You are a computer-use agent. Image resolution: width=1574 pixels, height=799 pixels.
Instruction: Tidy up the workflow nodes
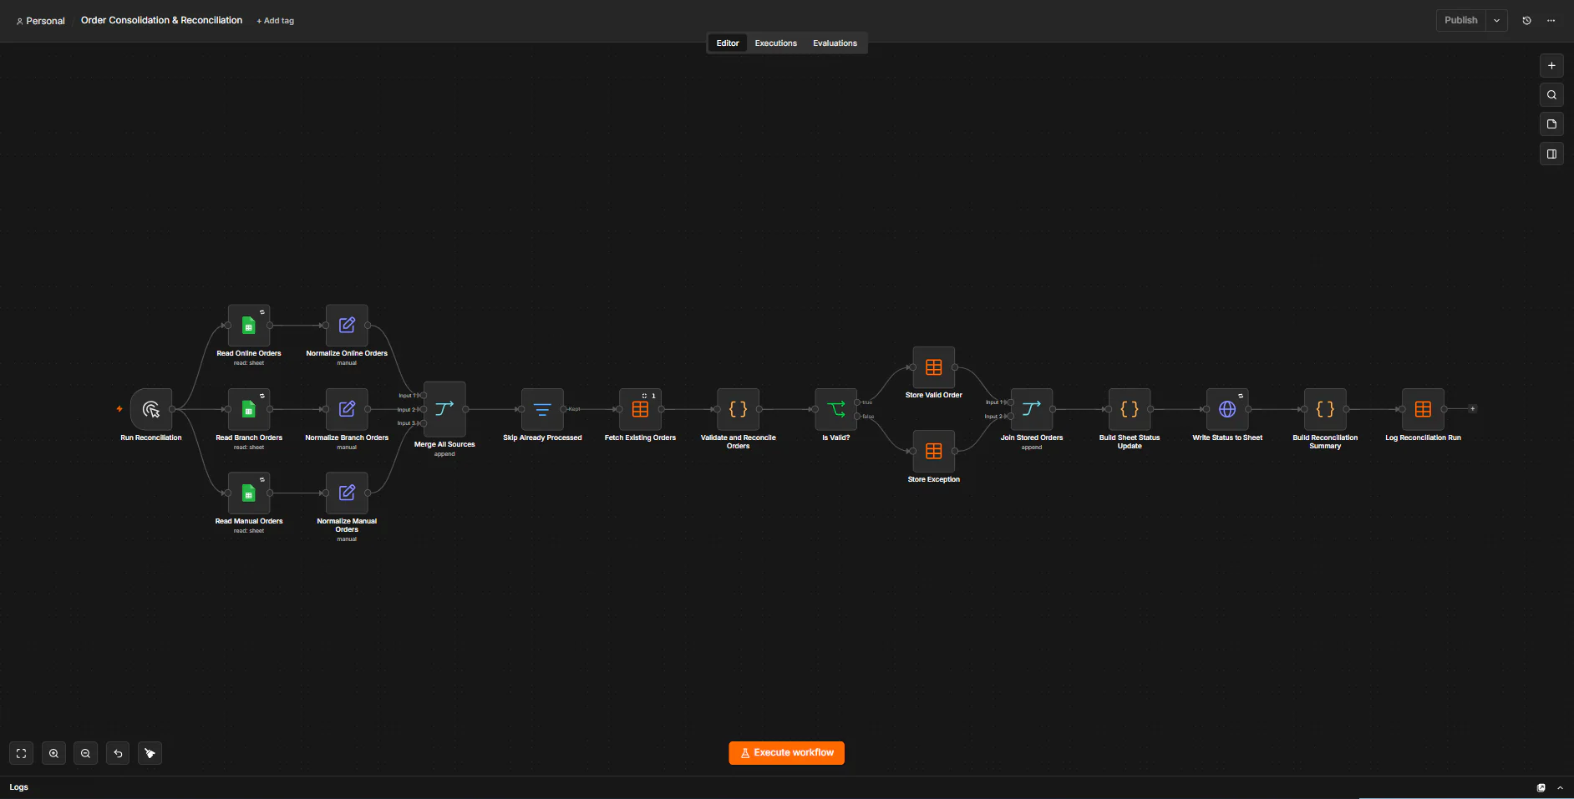click(x=150, y=754)
